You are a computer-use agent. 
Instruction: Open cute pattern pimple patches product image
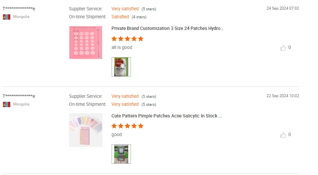(x=86, y=130)
